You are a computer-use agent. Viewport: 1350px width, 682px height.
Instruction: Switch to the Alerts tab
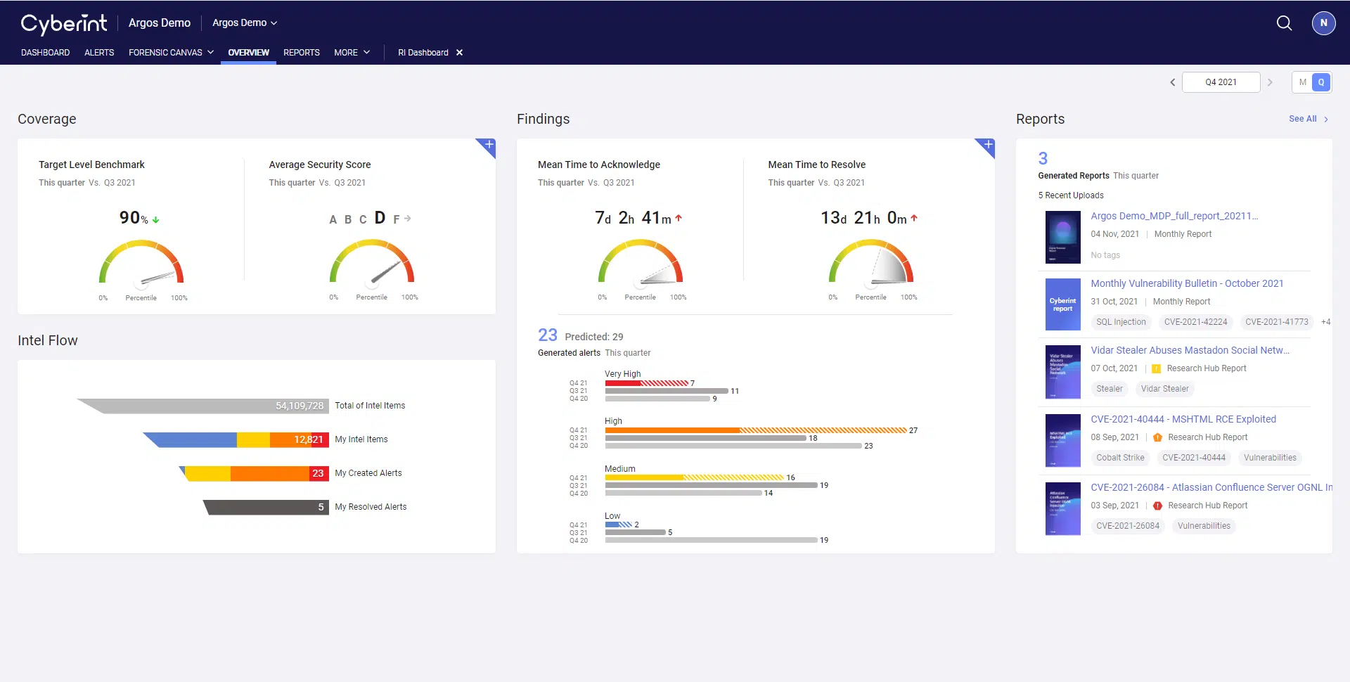tap(99, 52)
